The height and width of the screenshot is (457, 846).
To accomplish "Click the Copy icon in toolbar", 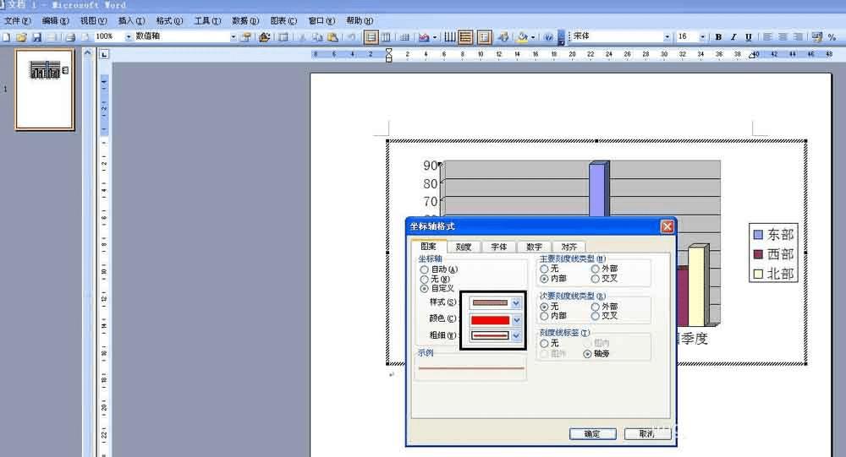I will click(317, 36).
